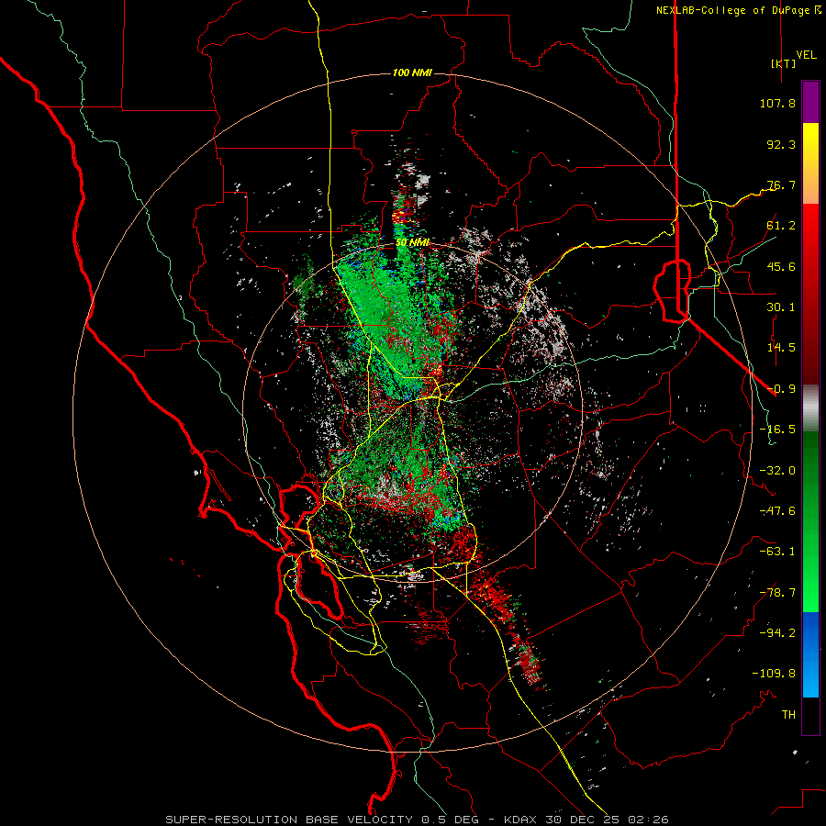Select the -63.1 velocity scale value
The height and width of the screenshot is (826, 826).
777,552
